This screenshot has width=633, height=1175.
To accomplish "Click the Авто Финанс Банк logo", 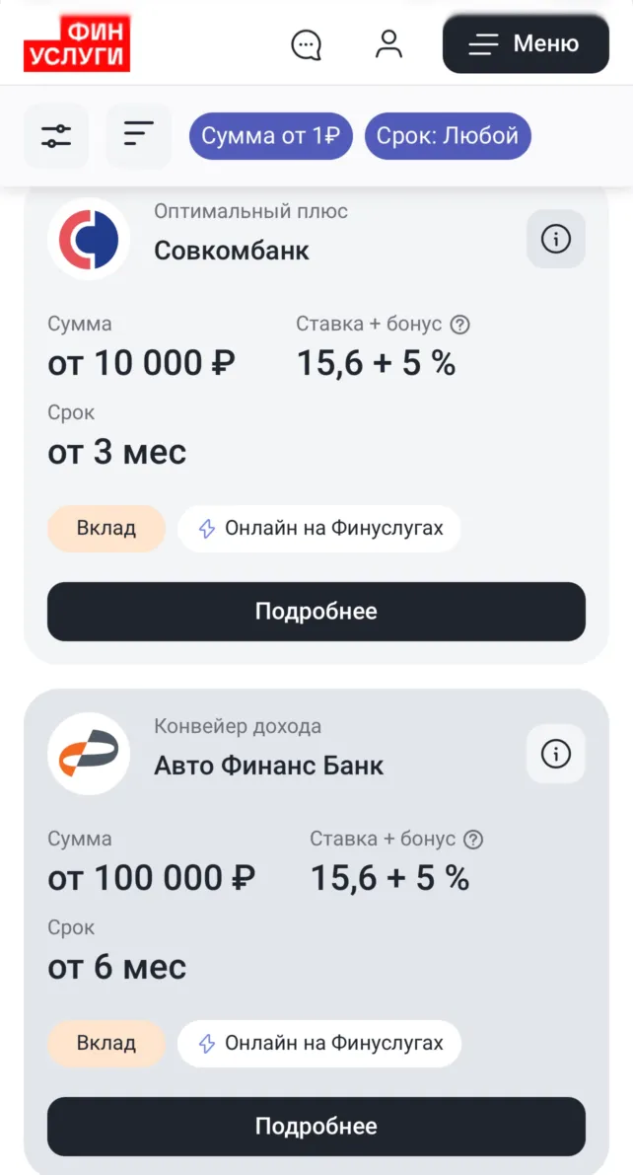I will pos(88,754).
